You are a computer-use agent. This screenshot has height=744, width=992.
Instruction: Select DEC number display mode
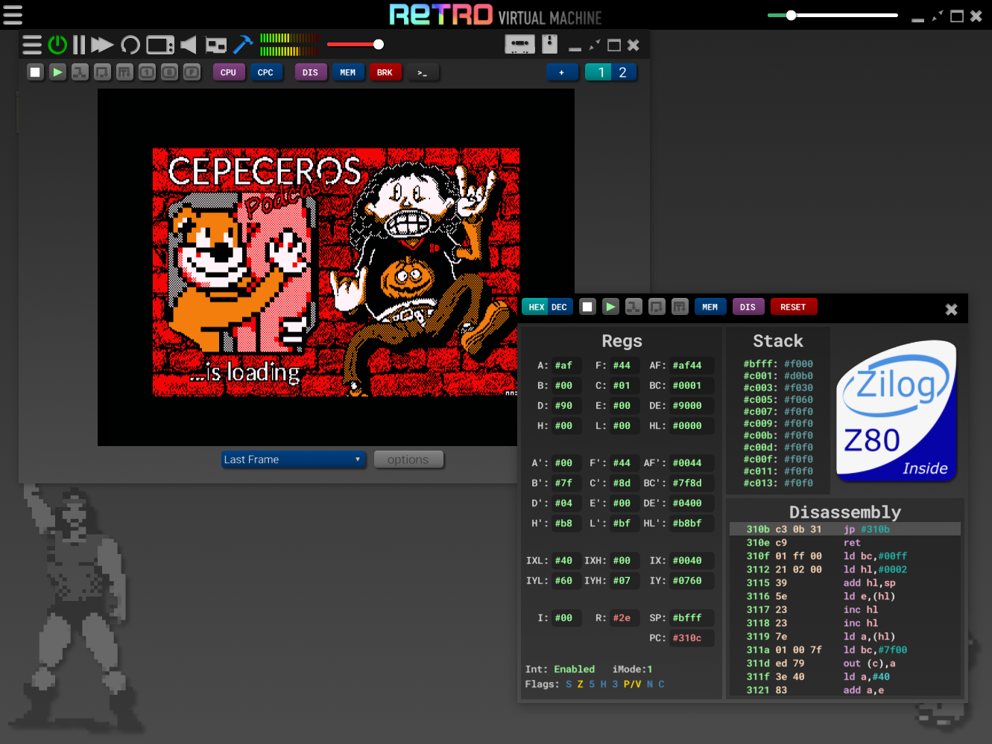(560, 307)
